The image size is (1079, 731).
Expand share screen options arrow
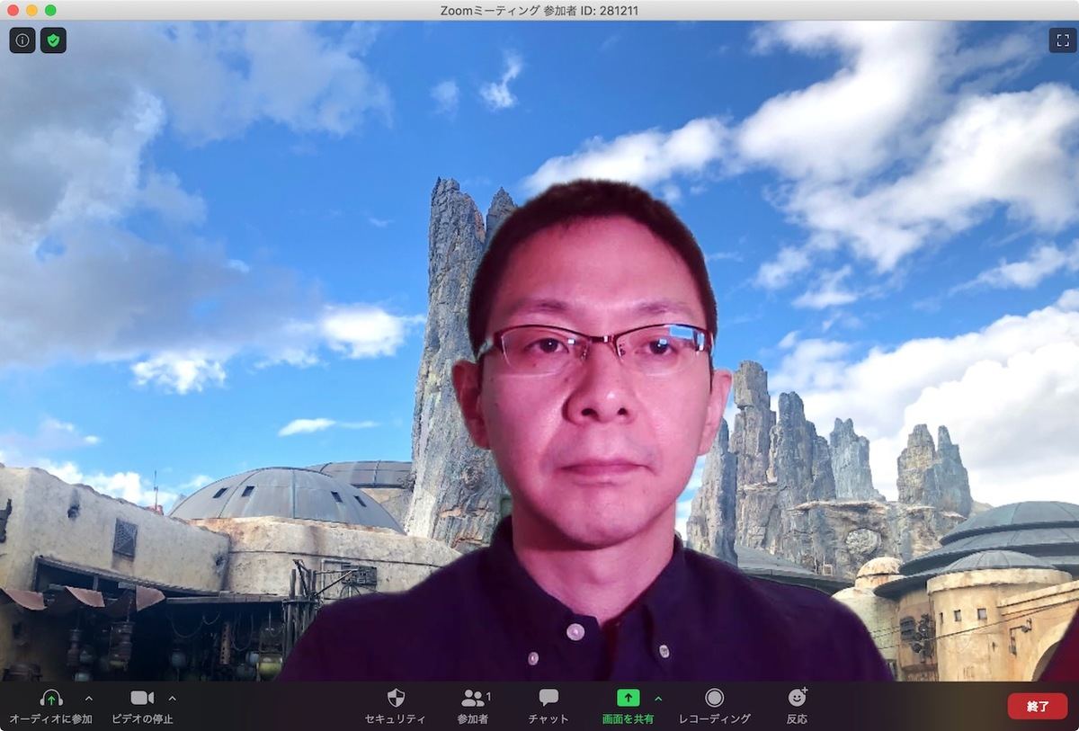658,698
